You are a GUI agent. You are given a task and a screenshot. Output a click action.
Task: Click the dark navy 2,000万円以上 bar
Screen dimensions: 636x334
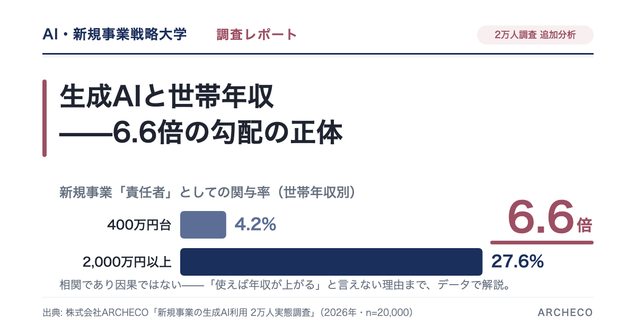(331, 262)
